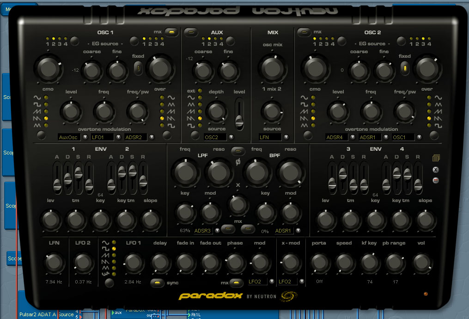The image size is (469, 319).
Task: Disable the OSC 2 fixed switch
Action: [x=405, y=68]
